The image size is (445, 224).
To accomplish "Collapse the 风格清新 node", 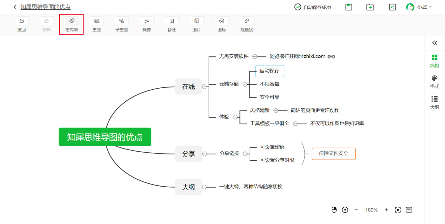I will [x=276, y=110].
